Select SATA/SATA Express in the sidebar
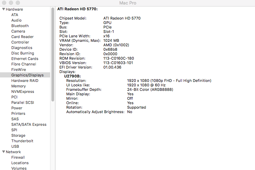The width and height of the screenshot is (255, 170). [x=29, y=124]
